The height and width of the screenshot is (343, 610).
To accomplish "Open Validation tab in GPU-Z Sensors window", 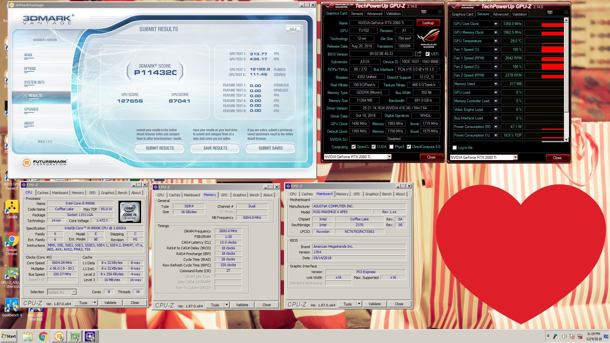I will point(519,14).
